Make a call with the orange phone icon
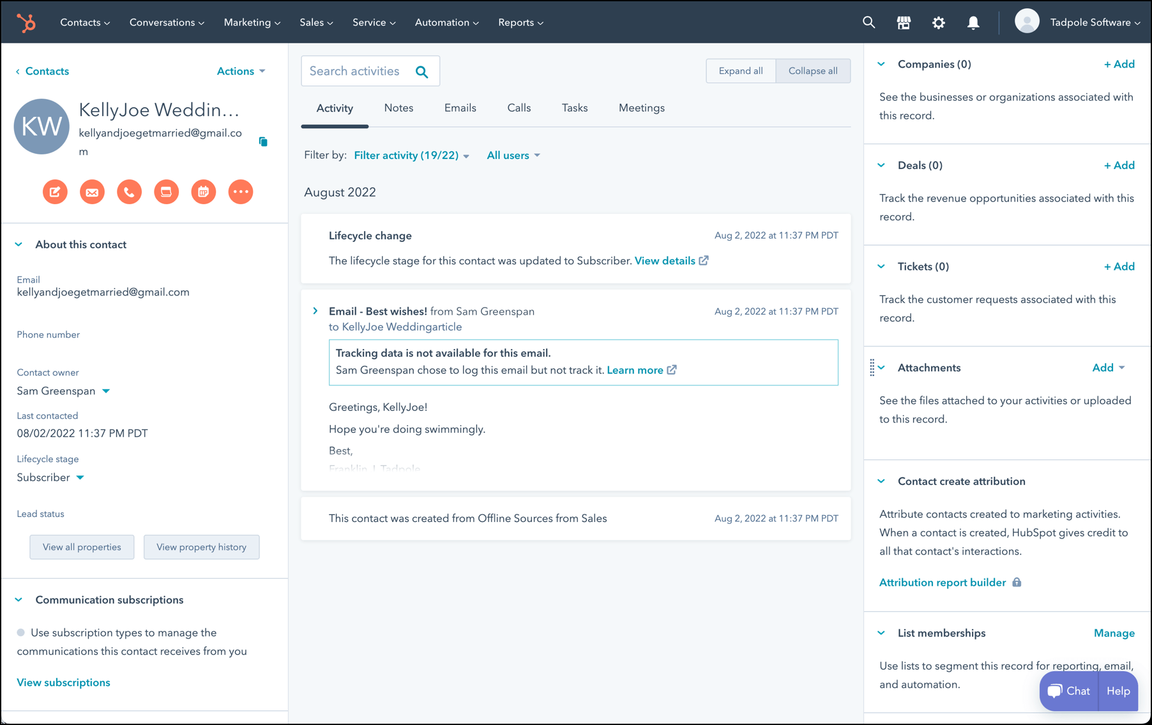 (x=129, y=191)
